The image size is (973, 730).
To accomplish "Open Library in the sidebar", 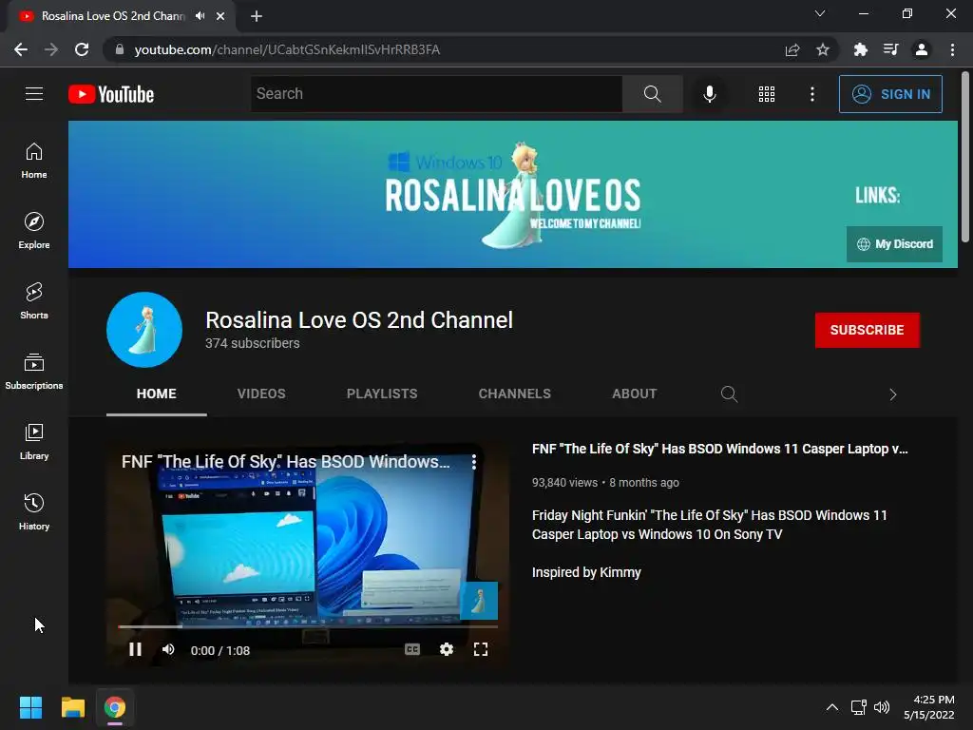I will tap(34, 441).
